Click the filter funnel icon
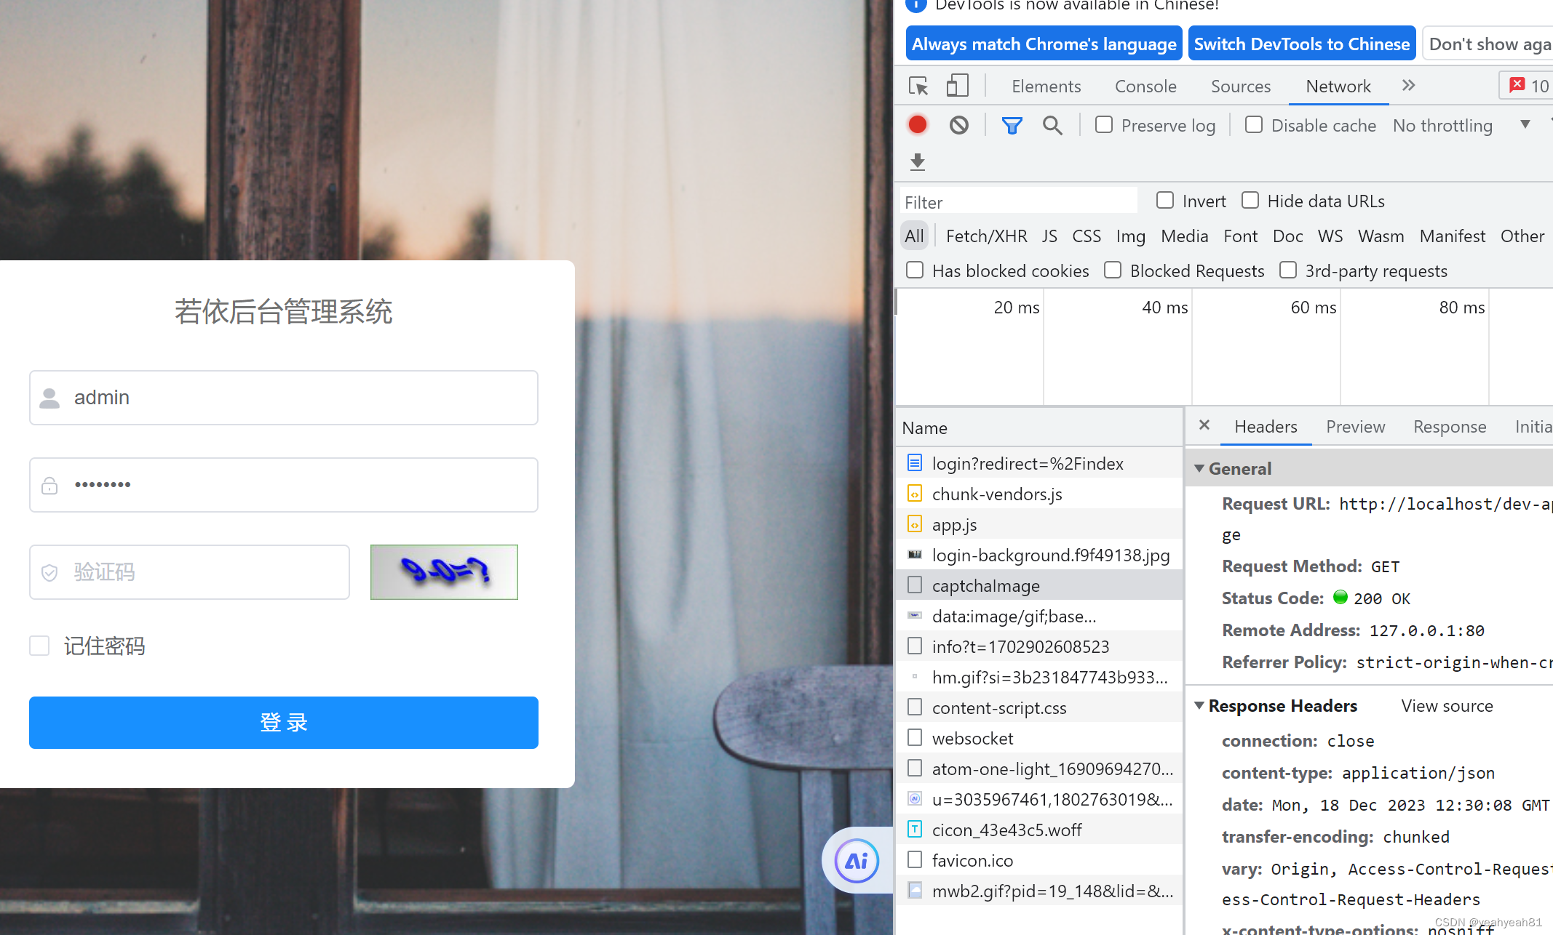The image size is (1553, 935). [x=1012, y=125]
